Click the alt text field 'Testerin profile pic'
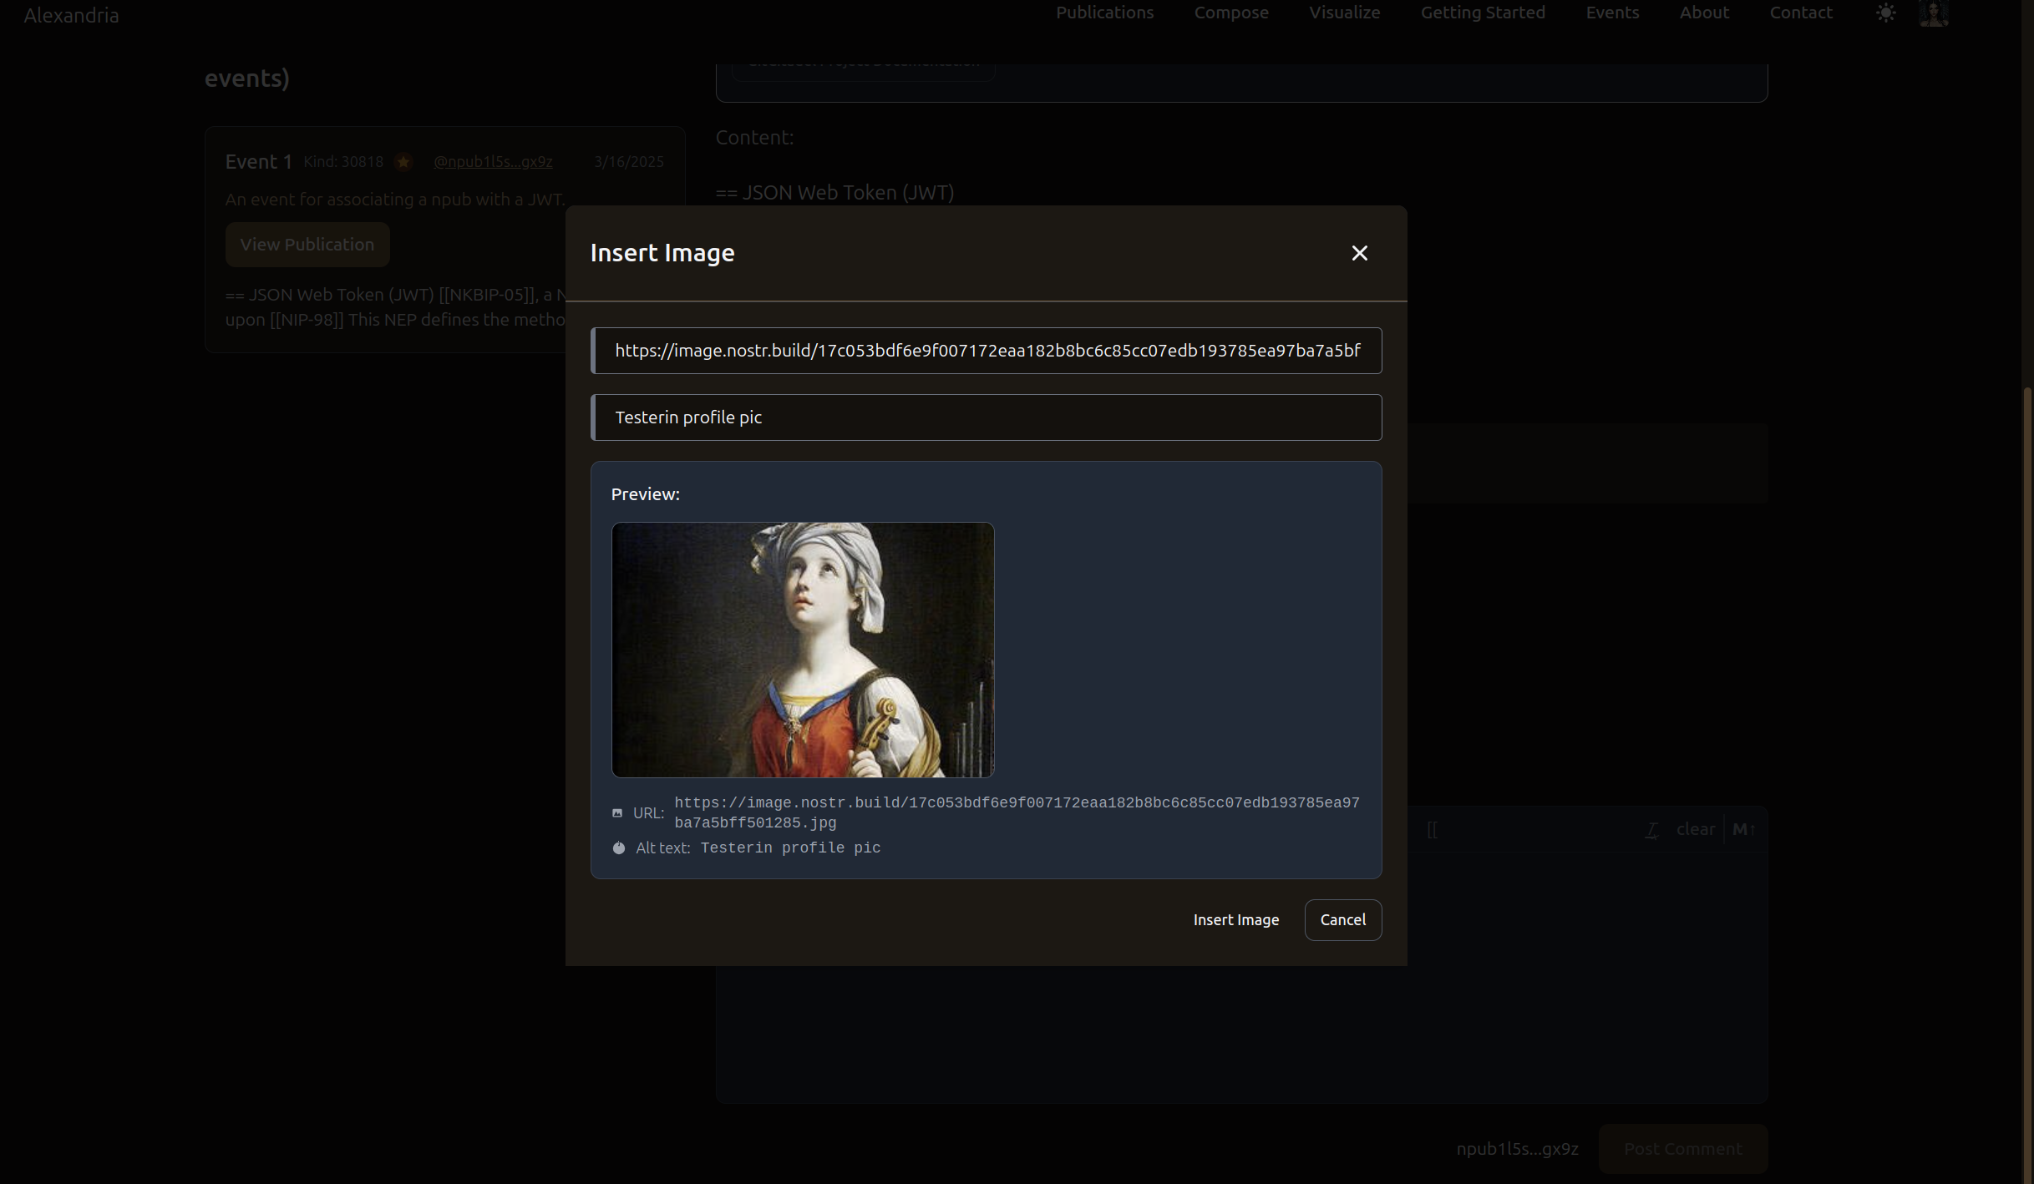Image resolution: width=2034 pixels, height=1184 pixels. 986,417
